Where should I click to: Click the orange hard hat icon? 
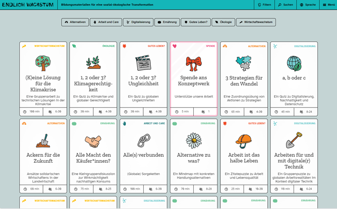click(244, 140)
